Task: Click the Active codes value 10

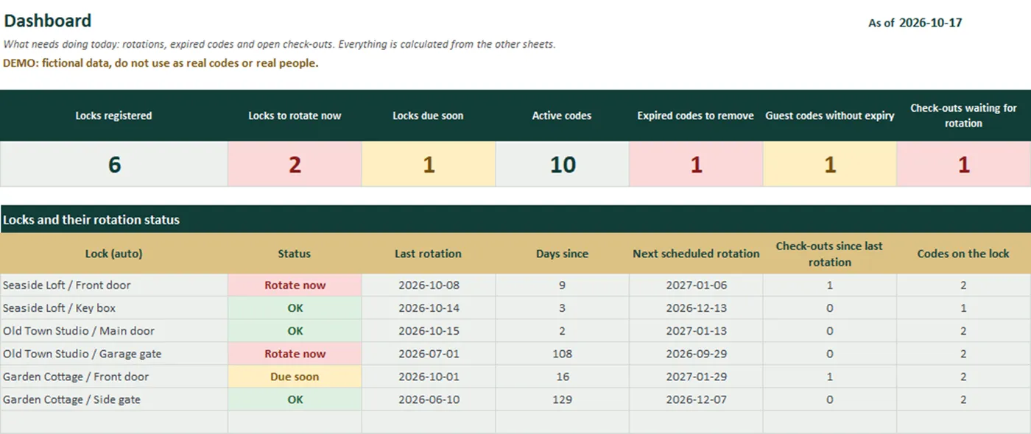Action: [563, 164]
